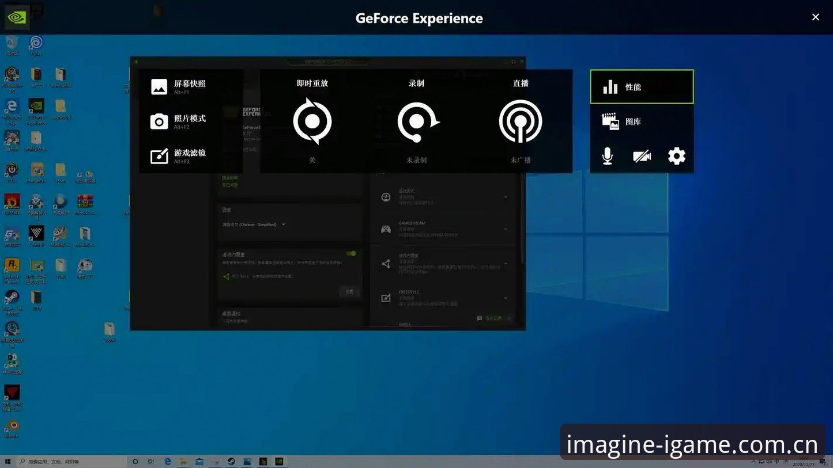Expand the FREESTYLE row in background window
The image size is (833, 468).
tap(506, 298)
